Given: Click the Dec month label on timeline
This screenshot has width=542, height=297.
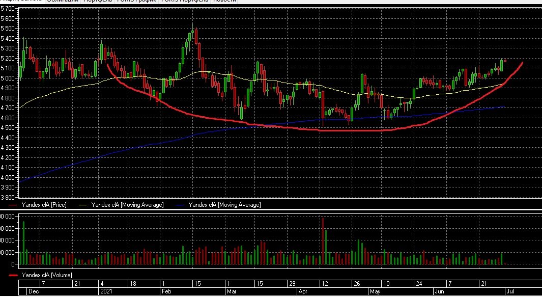Looking at the screenshot, I should pyautogui.click(x=34, y=291).
